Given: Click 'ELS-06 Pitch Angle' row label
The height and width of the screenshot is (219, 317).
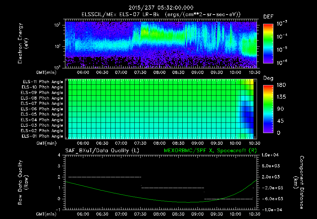Looking at the screenshot, I should click(42, 109).
